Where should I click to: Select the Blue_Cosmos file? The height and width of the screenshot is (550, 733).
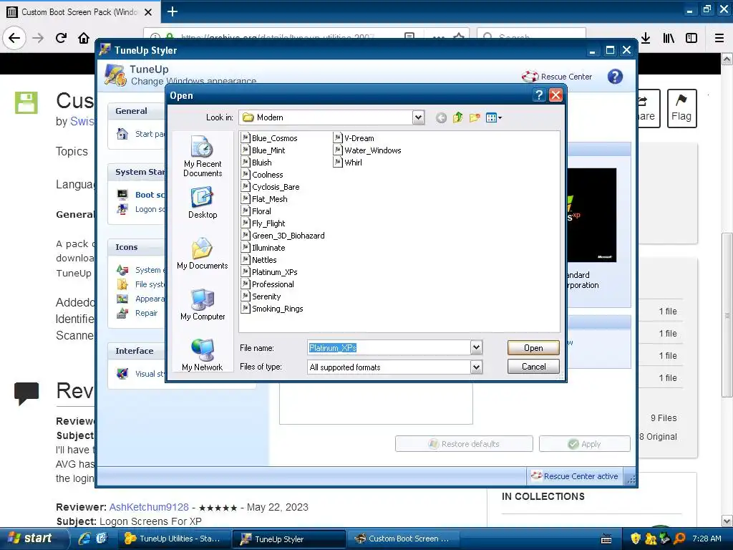pyautogui.click(x=269, y=138)
